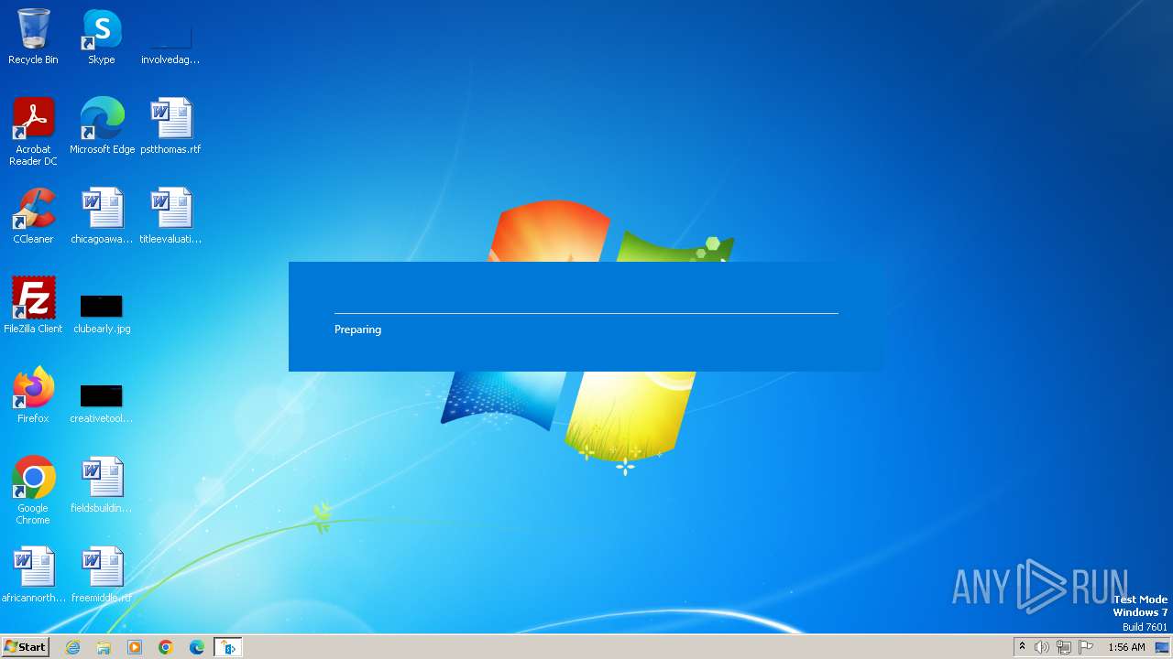Open the Start menu
This screenshot has width=1173, height=659.
[x=25, y=647]
